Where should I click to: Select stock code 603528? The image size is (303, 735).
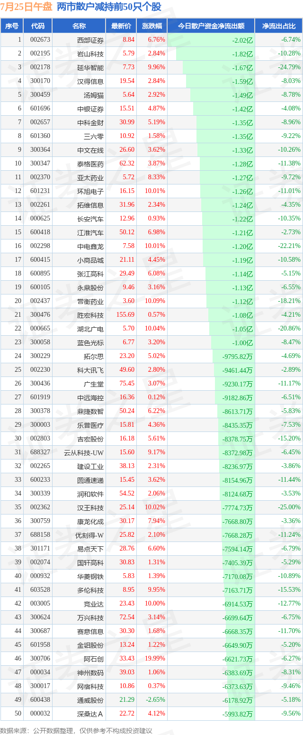[x=40, y=590]
